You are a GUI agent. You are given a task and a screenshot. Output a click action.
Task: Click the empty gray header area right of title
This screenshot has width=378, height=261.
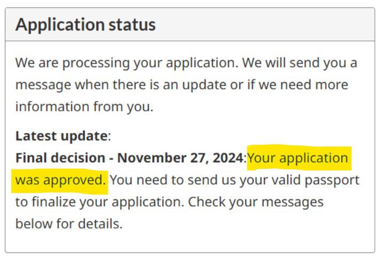click(267, 25)
